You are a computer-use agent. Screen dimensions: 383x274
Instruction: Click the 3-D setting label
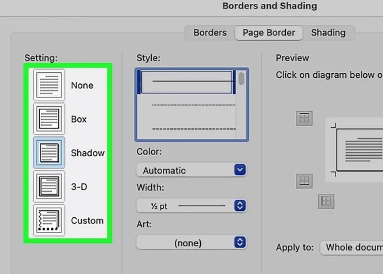79,187
